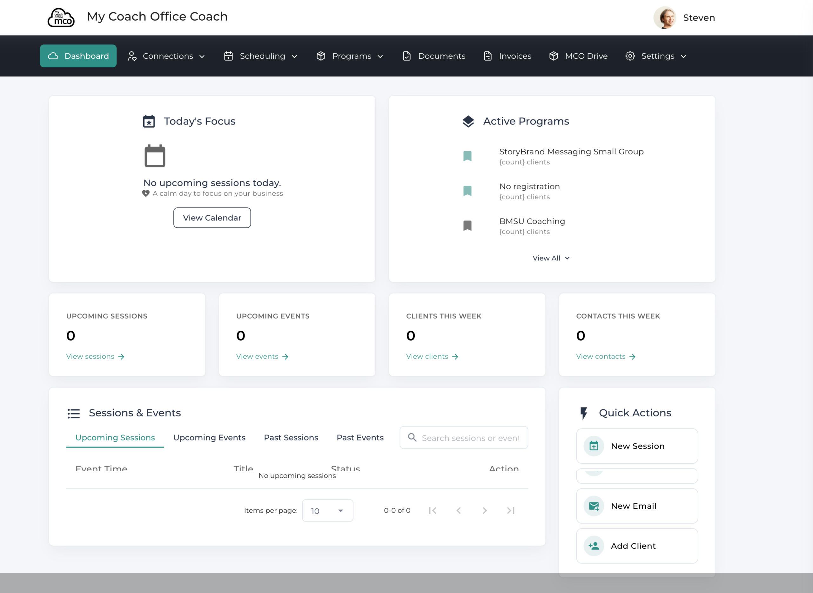Switch to the Past Sessions tab

click(291, 438)
